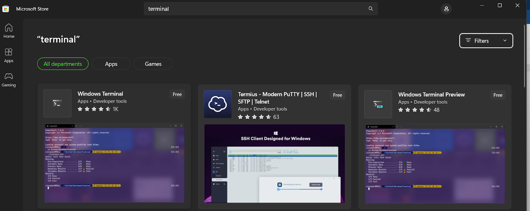This screenshot has width=530, height=211.
Task: Click the "terminal" results heading
Action: tap(58, 39)
